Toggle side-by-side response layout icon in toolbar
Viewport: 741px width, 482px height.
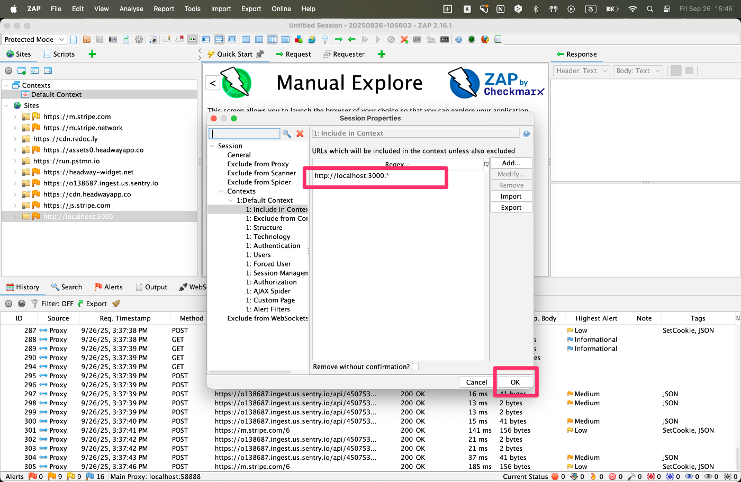[272, 39]
